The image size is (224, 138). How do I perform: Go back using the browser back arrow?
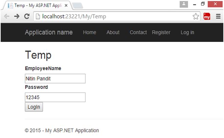point(7,16)
